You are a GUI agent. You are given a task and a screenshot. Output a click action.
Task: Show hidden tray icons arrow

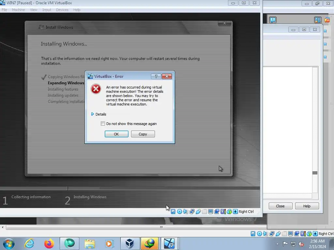[277, 244]
